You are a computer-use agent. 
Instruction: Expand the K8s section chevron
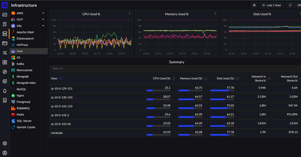coord(43,26)
